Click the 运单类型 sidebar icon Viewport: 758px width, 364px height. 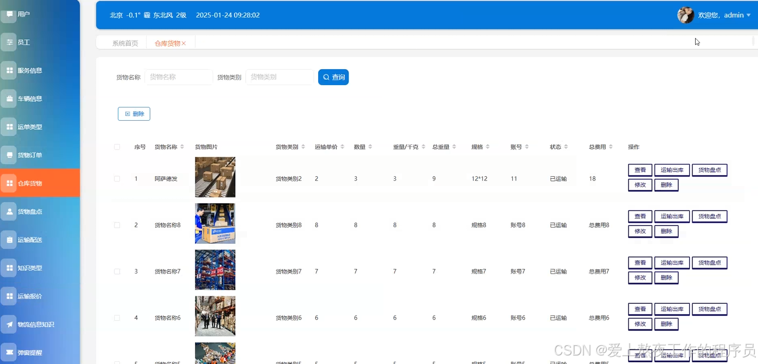(x=9, y=127)
